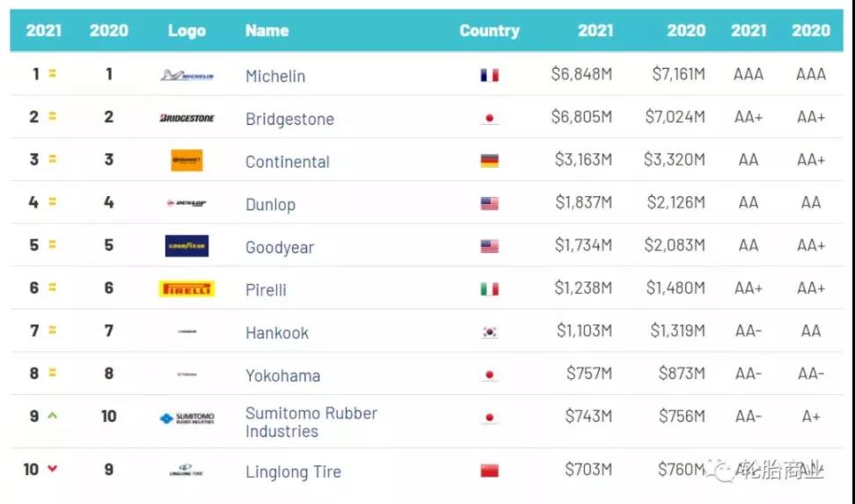Open the Linglong Tire name link

[x=293, y=472]
